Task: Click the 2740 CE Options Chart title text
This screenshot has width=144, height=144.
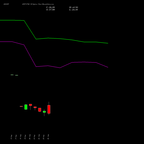Action: (38, 4)
